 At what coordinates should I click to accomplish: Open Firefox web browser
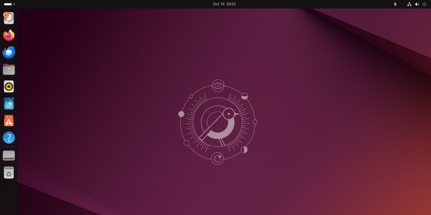click(9, 35)
